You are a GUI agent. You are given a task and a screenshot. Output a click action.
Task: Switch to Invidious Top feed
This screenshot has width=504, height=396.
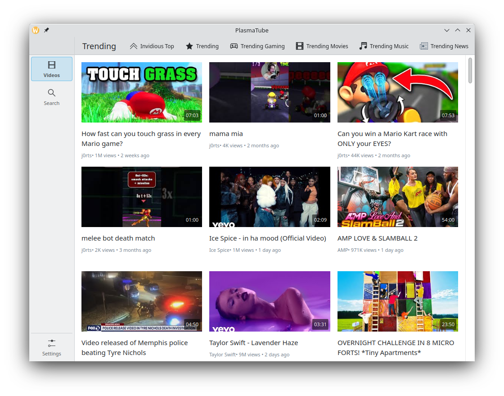point(152,46)
